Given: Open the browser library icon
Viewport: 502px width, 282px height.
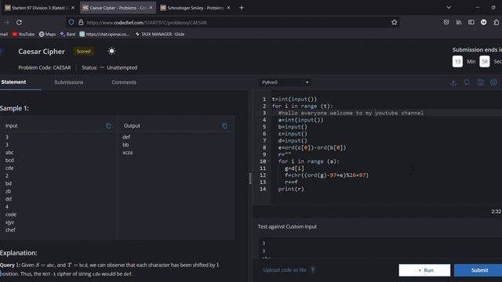Looking at the screenshot, I should [459, 23].
